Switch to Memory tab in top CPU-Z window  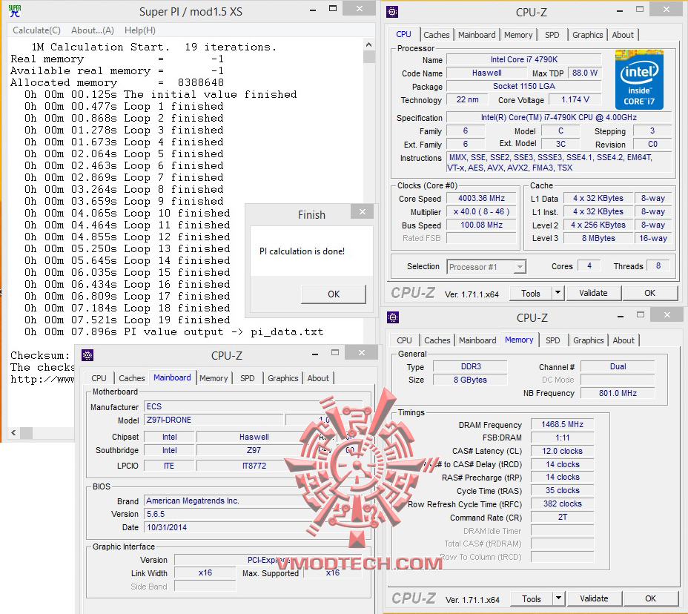(518, 35)
